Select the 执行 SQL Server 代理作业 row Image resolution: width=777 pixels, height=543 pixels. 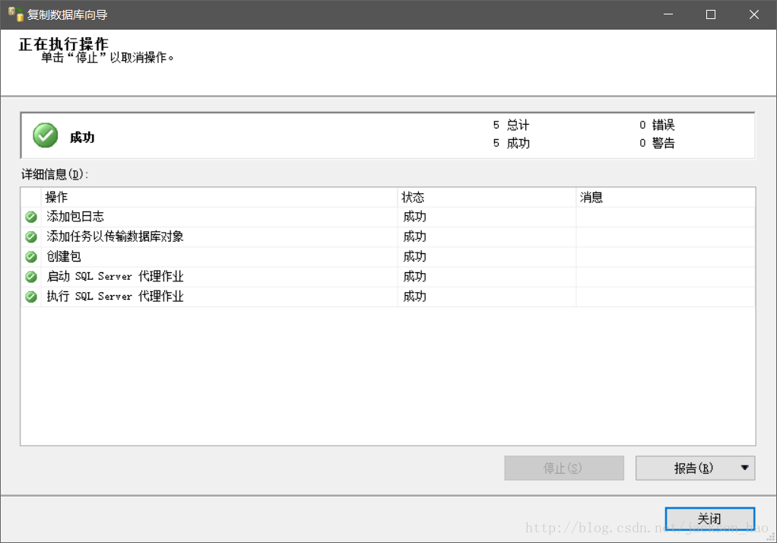[388, 297]
